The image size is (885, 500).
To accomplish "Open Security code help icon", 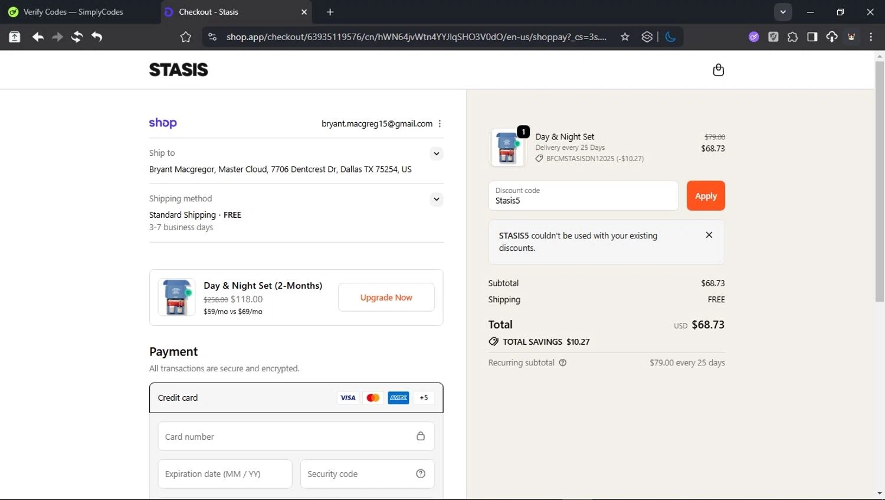I will pyautogui.click(x=421, y=473).
